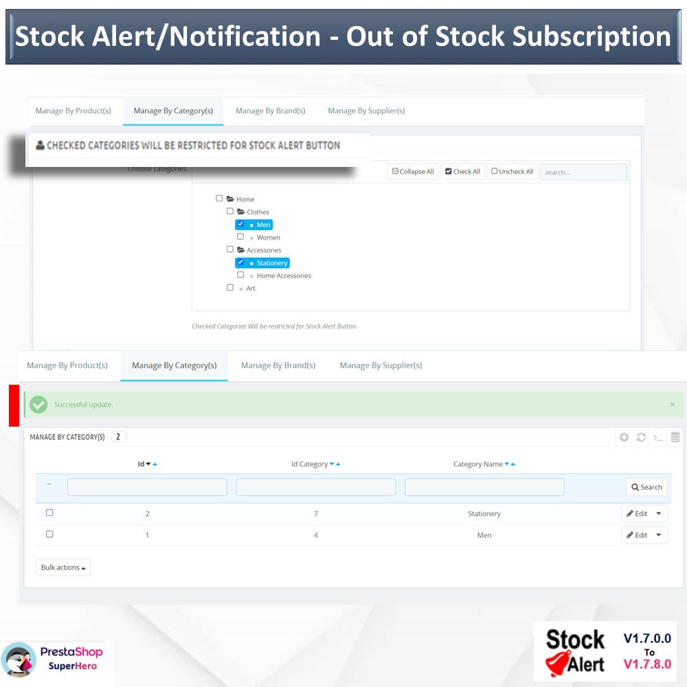Uncheck the Men category checkbox
The height and width of the screenshot is (687, 687).
[240, 224]
